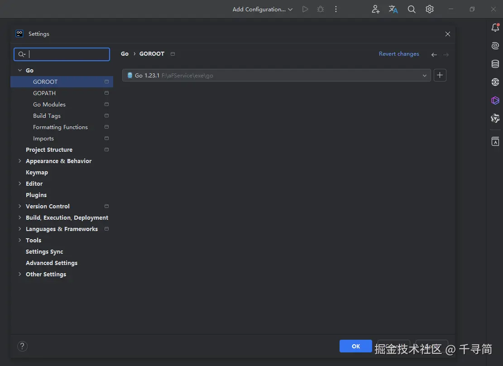Navigate forward with the right arrow
This screenshot has width=503, height=366.
(x=446, y=55)
